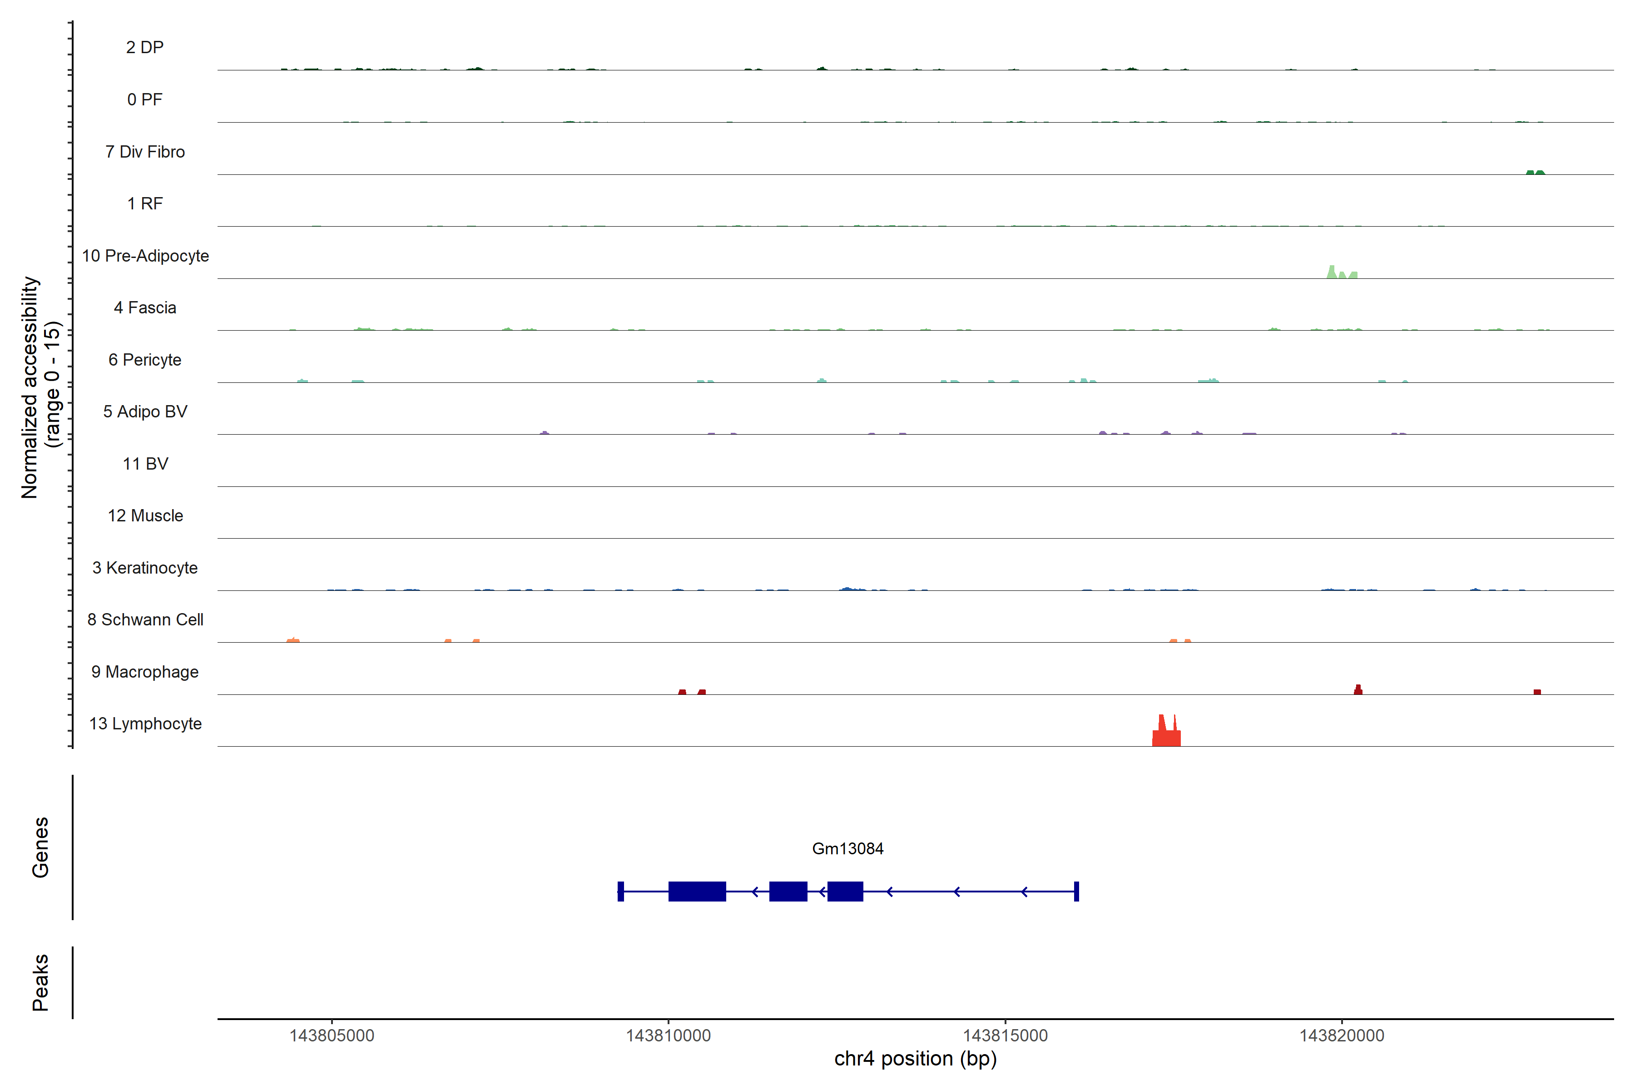
Task: Click the 2 DP track label
Action: click(x=145, y=47)
